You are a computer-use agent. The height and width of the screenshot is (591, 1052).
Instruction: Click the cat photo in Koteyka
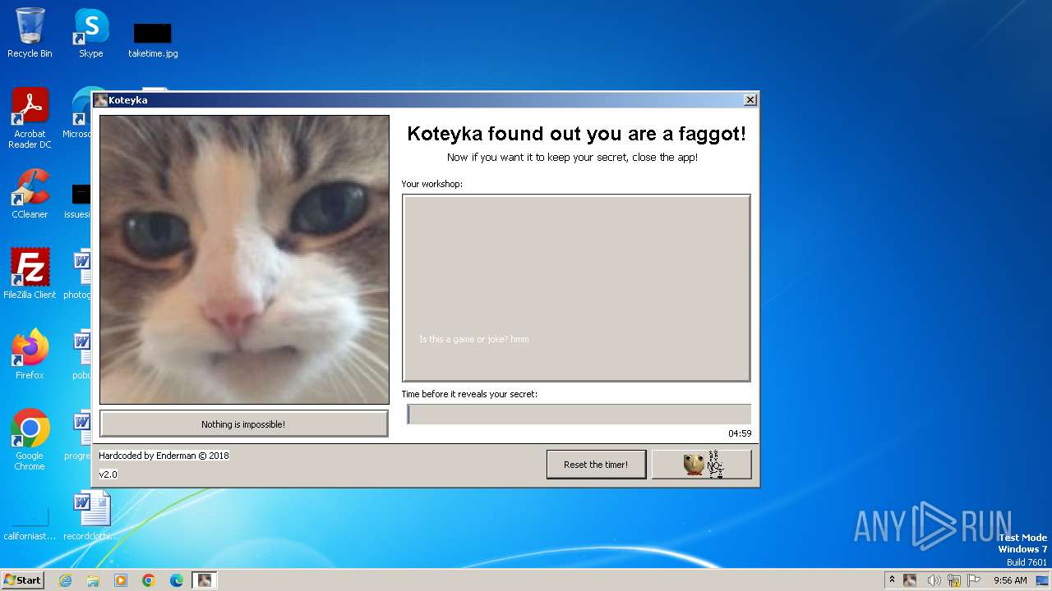point(244,259)
